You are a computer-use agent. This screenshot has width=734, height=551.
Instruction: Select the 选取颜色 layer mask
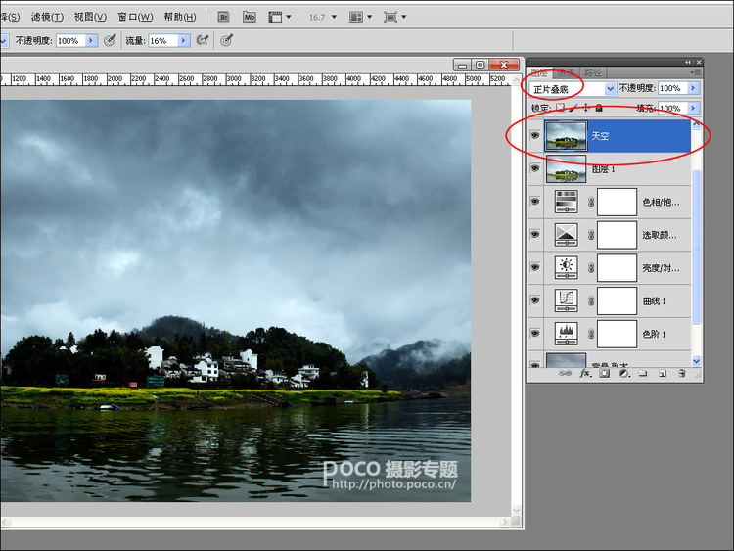pos(617,235)
